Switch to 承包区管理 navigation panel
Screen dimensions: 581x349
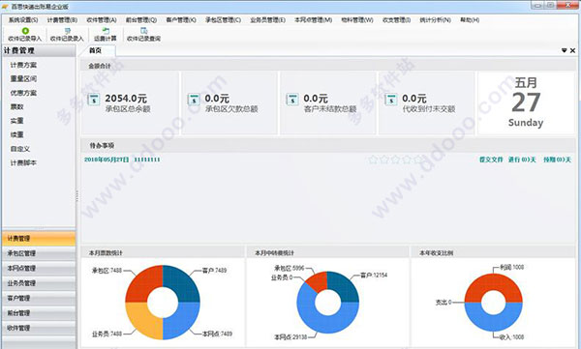[39, 253]
